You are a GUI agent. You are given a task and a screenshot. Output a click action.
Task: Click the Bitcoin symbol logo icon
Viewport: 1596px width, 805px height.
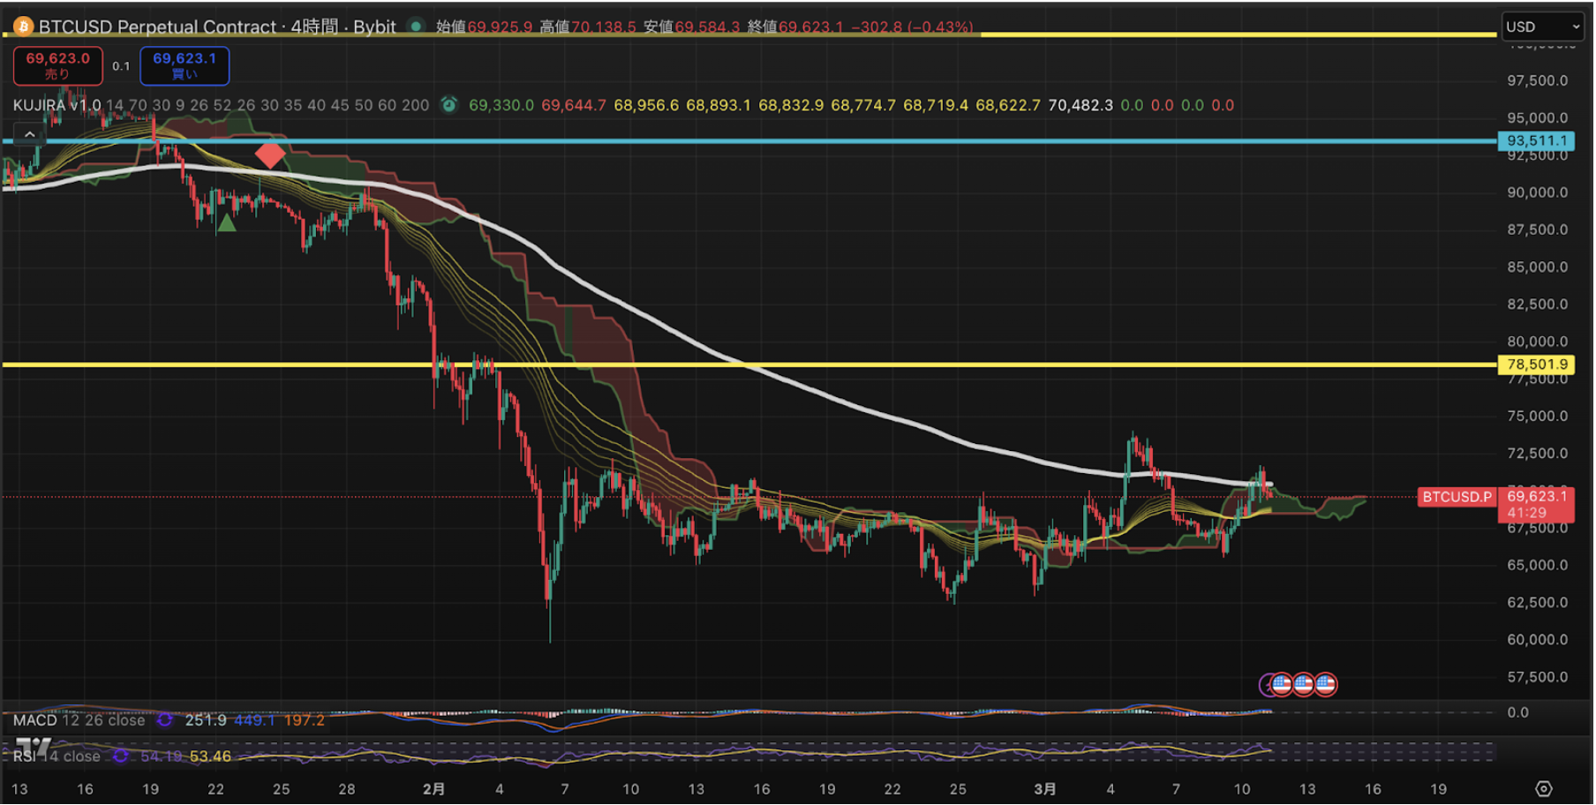click(23, 26)
